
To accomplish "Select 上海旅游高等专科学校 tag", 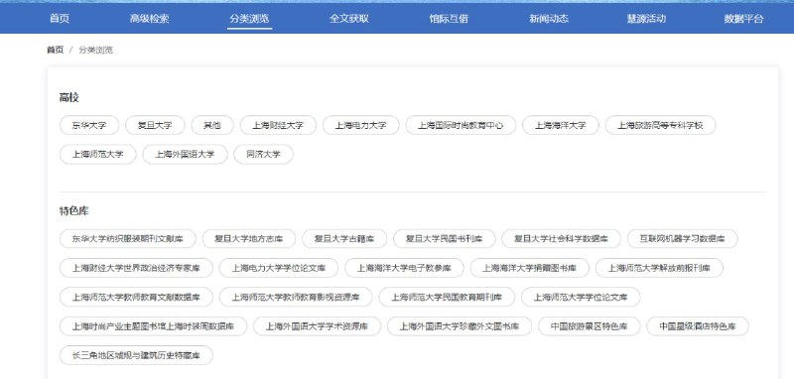I will tap(660, 125).
